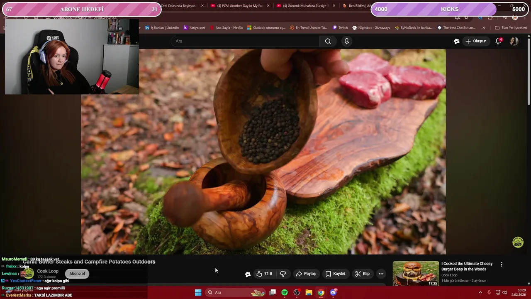Click the flower icon beside Oluştur
531x299 pixels.
[456, 41]
